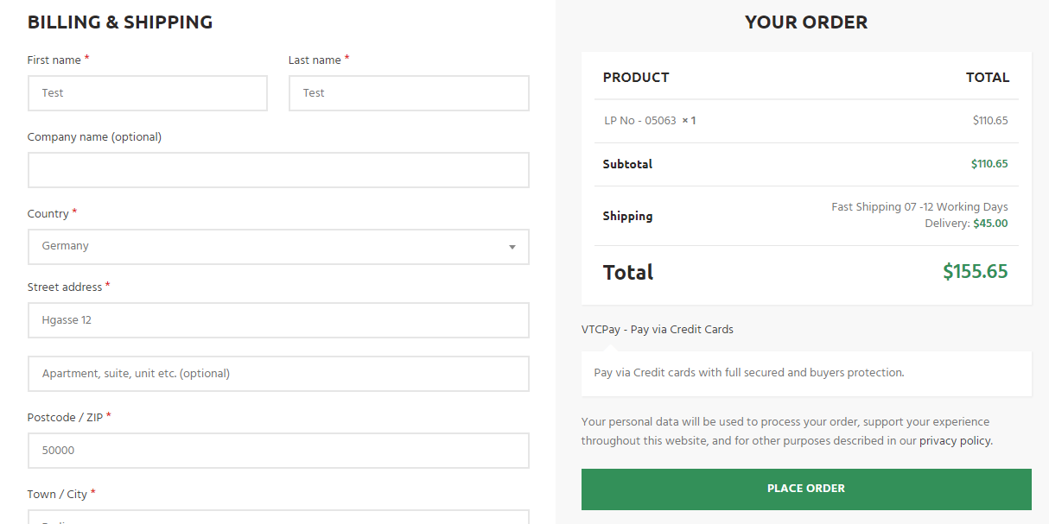
Task: Click the Apartment, suite, unit optional field
Action: coord(277,374)
